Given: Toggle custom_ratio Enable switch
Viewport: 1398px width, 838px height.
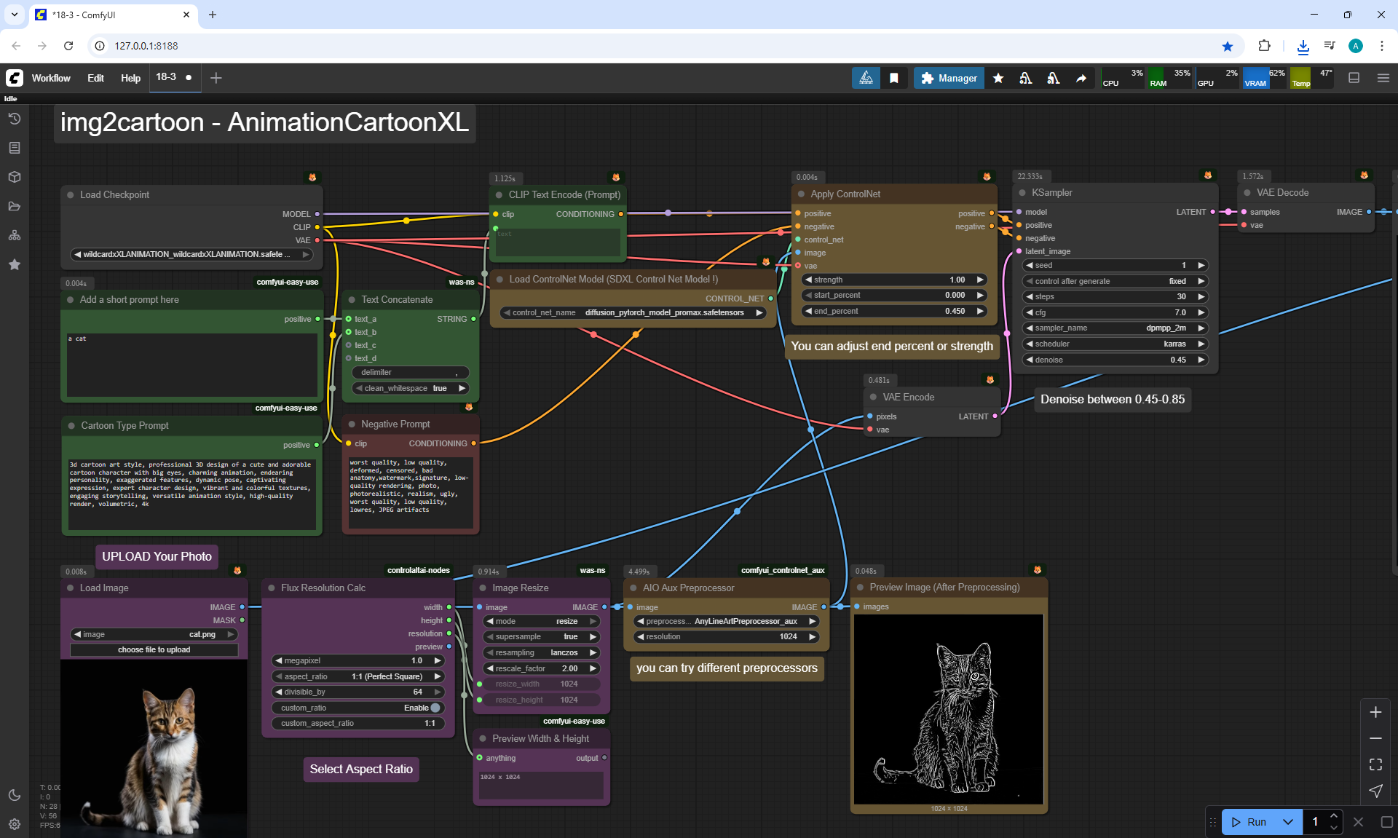Looking at the screenshot, I should point(435,708).
